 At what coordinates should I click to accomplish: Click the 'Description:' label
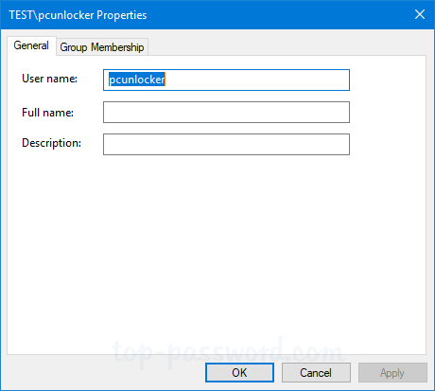tap(51, 143)
